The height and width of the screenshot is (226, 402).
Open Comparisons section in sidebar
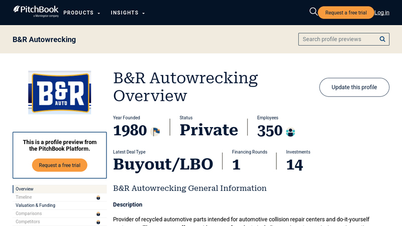pyautogui.click(x=60, y=213)
